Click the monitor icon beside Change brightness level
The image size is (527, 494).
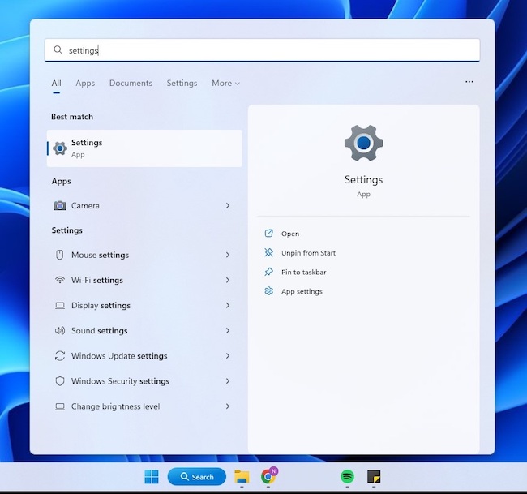tap(60, 406)
